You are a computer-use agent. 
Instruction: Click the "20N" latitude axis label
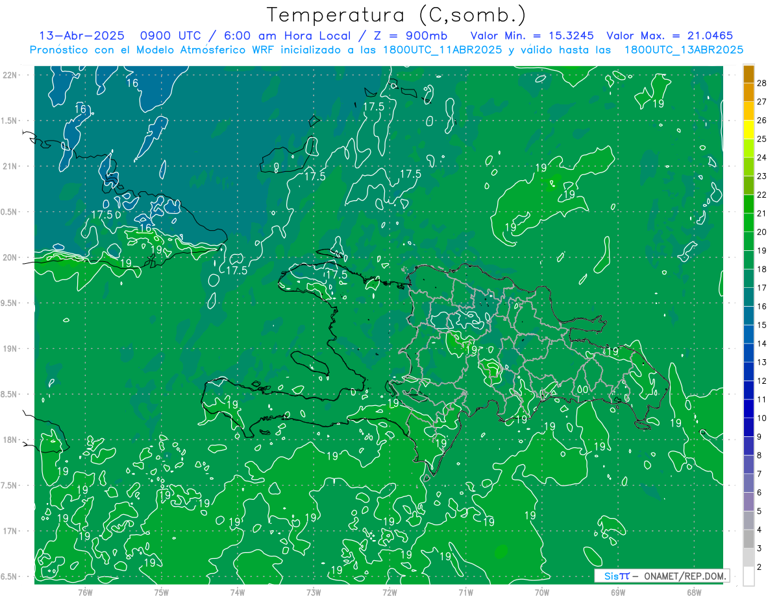pos(10,258)
